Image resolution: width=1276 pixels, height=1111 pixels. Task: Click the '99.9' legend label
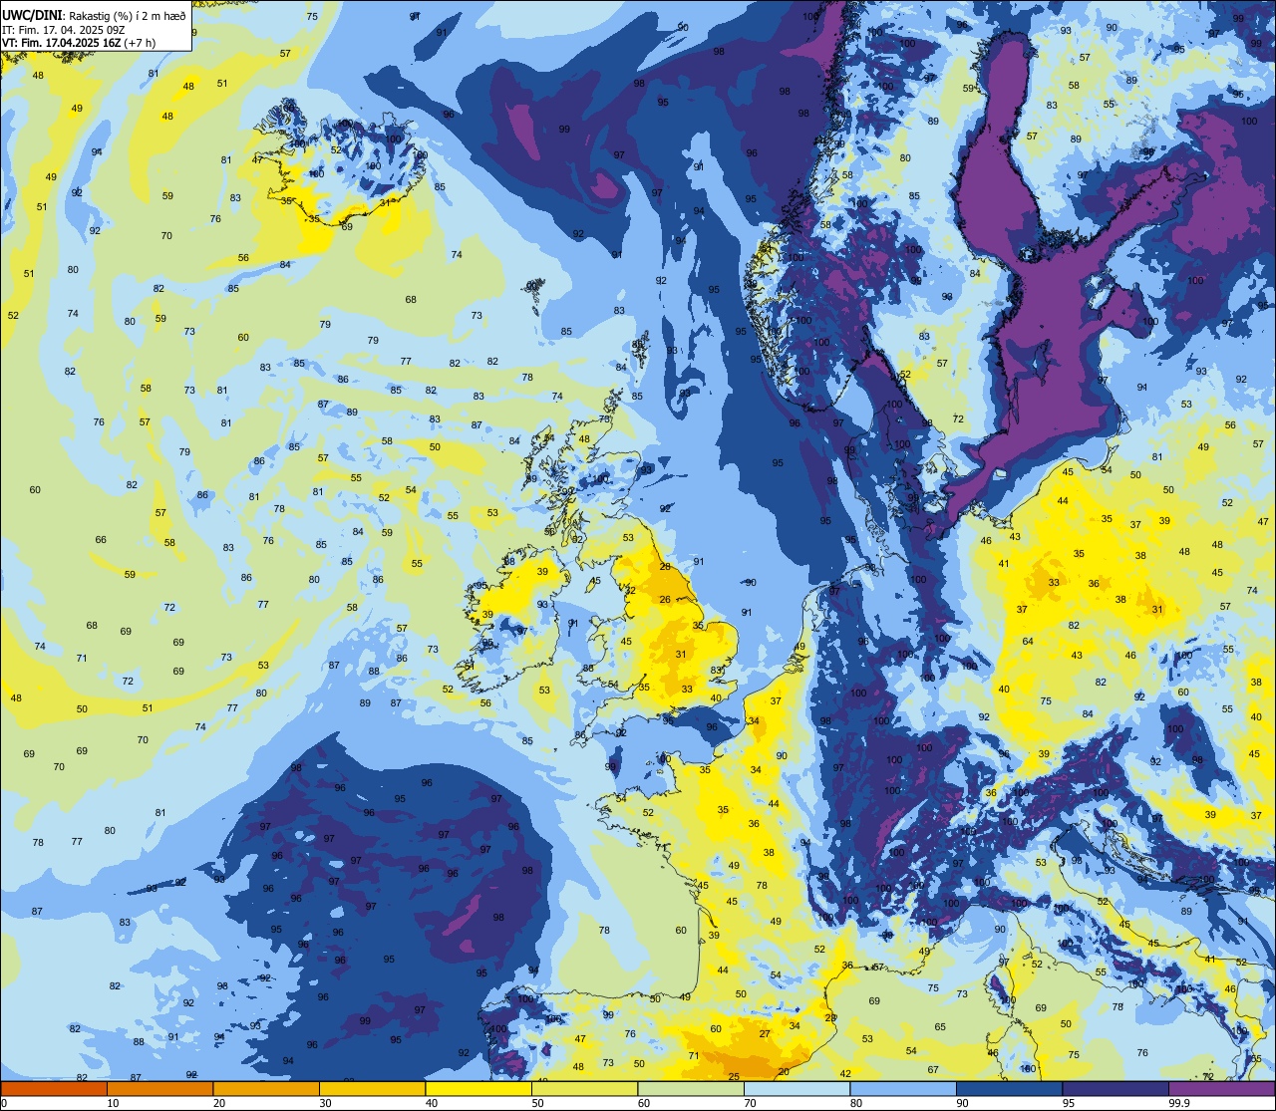(x=1179, y=1103)
